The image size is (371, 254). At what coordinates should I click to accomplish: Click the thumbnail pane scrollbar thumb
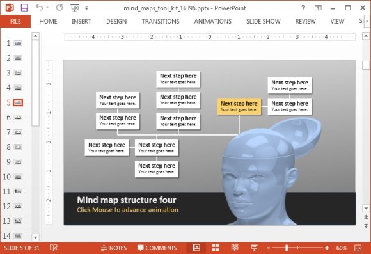click(35, 83)
